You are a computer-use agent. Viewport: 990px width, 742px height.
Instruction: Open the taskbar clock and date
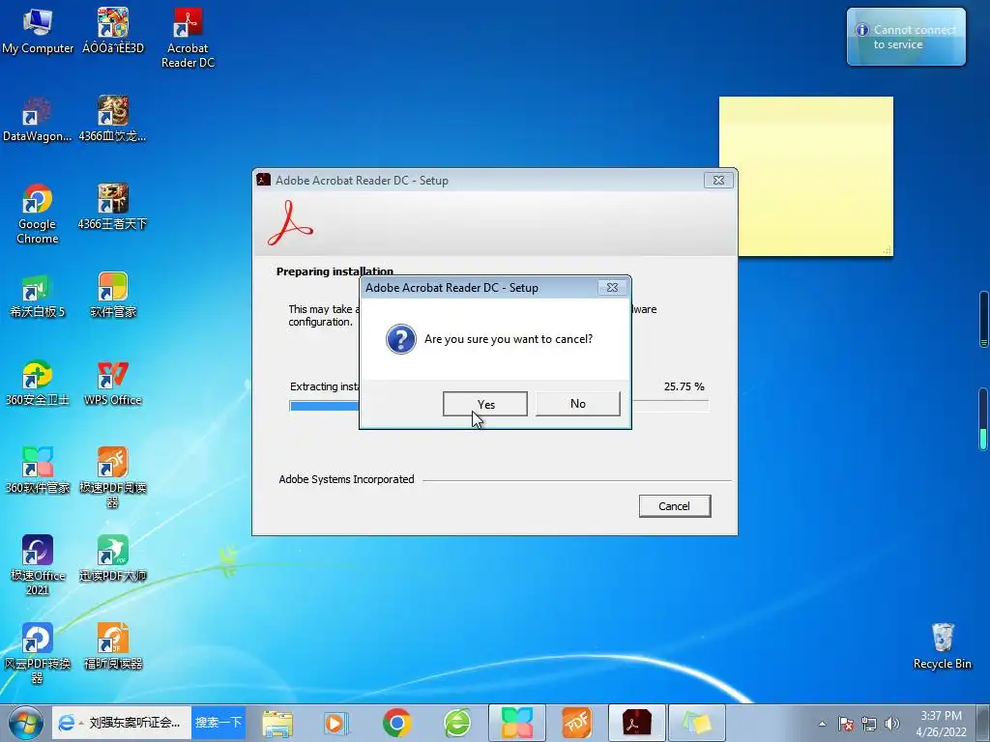pos(942,724)
